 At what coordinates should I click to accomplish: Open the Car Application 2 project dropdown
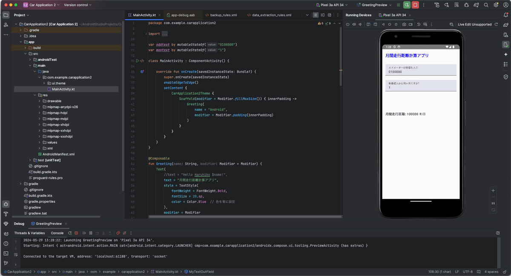coord(41,5)
